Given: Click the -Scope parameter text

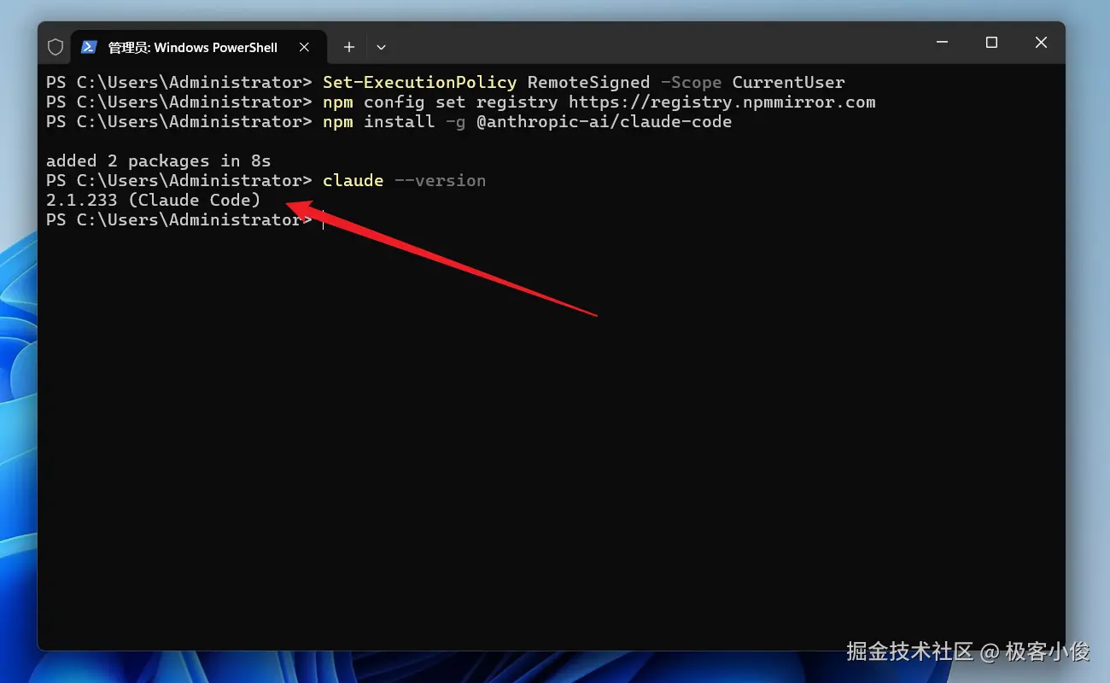Looking at the screenshot, I should click(x=691, y=83).
